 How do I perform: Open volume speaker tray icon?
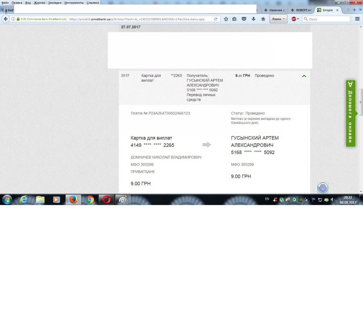point(333,200)
